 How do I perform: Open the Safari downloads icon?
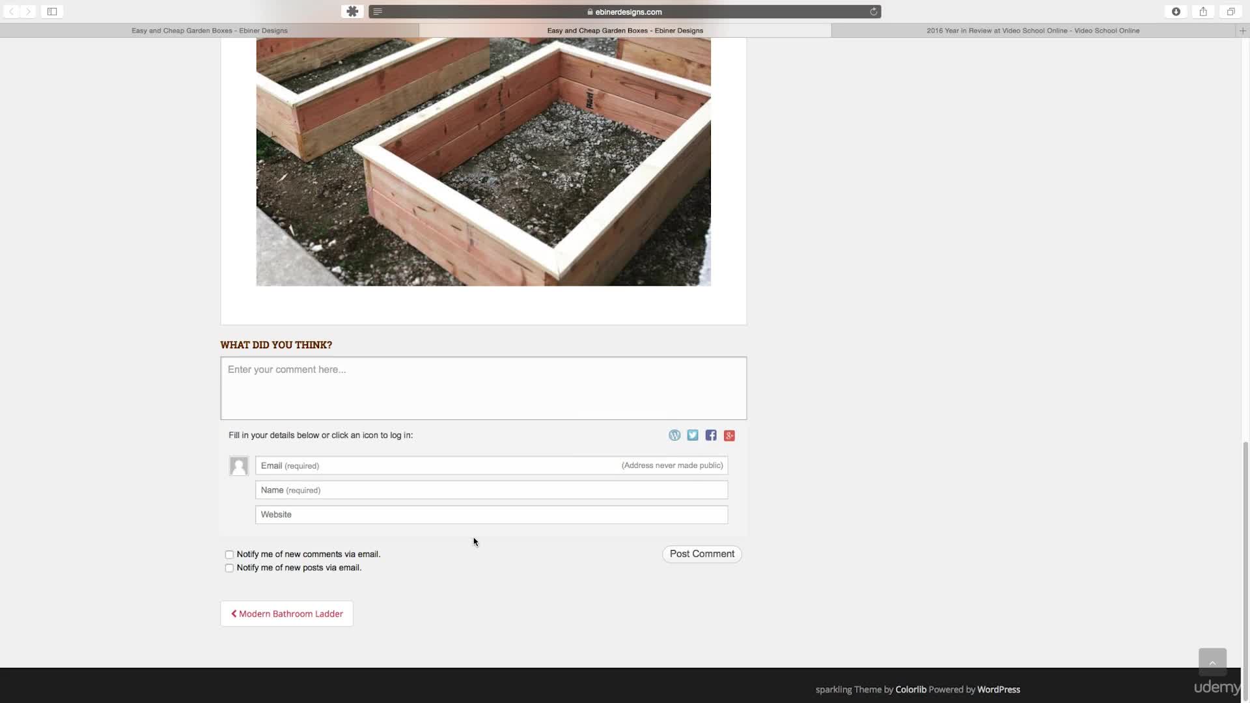[x=1176, y=12]
